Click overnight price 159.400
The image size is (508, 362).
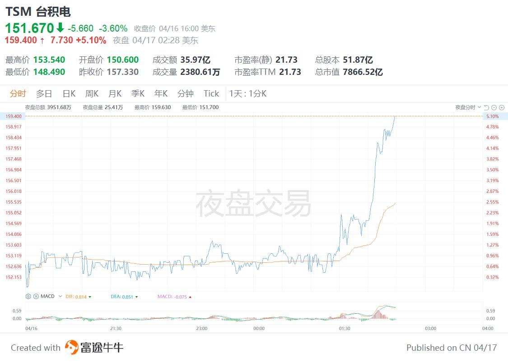pyautogui.click(x=21, y=40)
